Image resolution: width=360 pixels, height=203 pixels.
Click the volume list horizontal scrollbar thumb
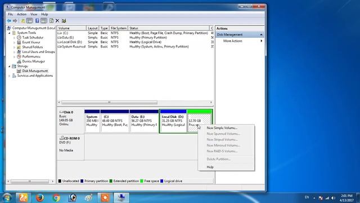[x=109, y=103]
